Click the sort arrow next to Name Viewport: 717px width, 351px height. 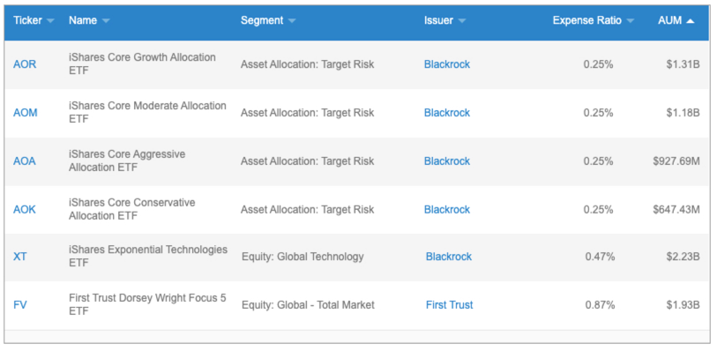106,21
